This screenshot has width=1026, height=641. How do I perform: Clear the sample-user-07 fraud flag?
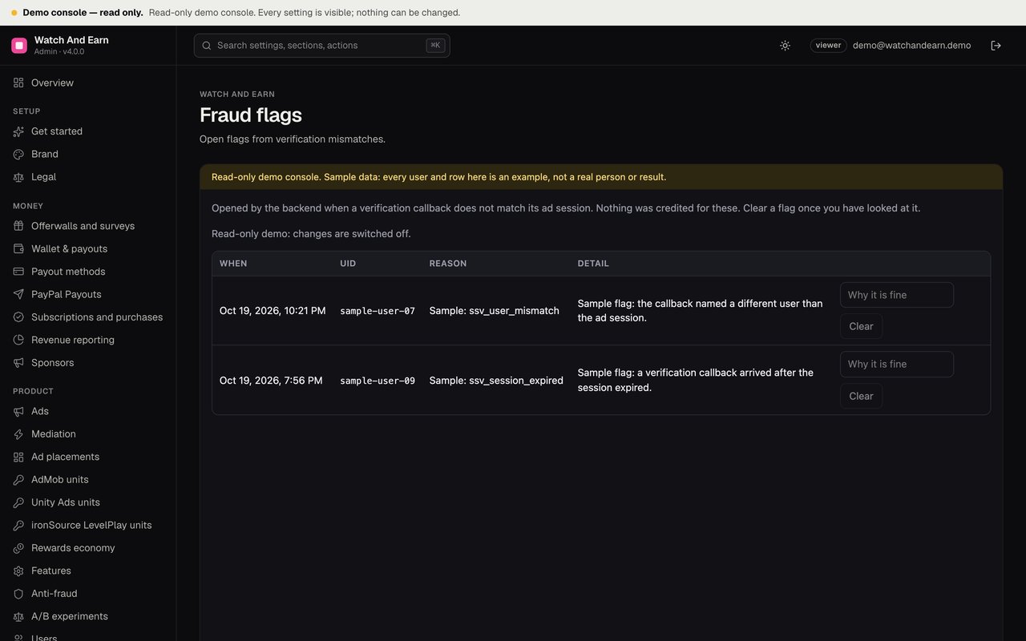click(861, 326)
